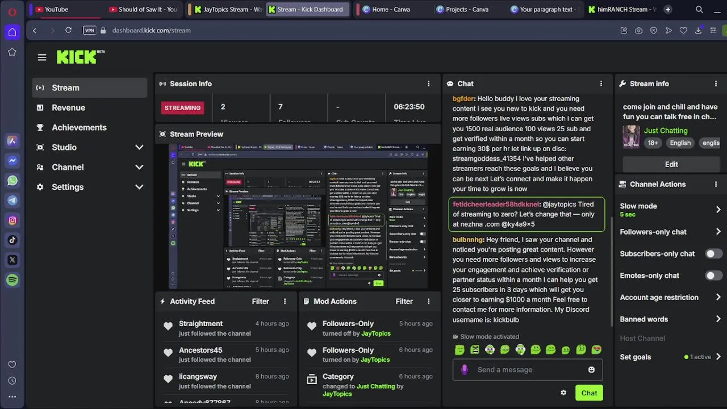Click the chat settings gear icon
This screenshot has width=727, height=409.
(563, 393)
